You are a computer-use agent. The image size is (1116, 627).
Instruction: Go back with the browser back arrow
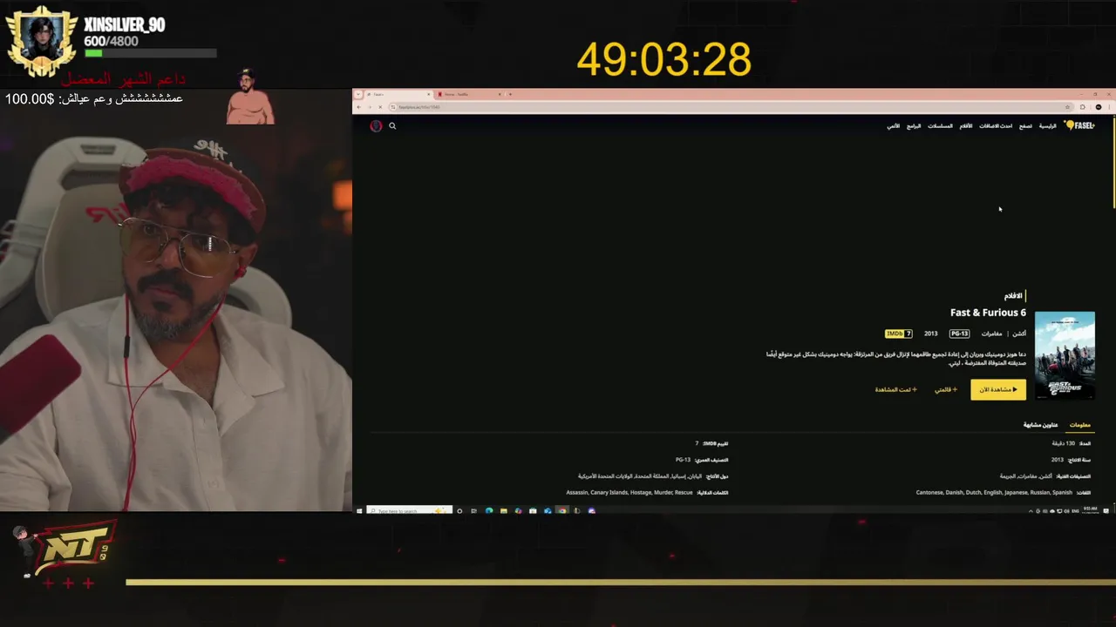[358, 107]
